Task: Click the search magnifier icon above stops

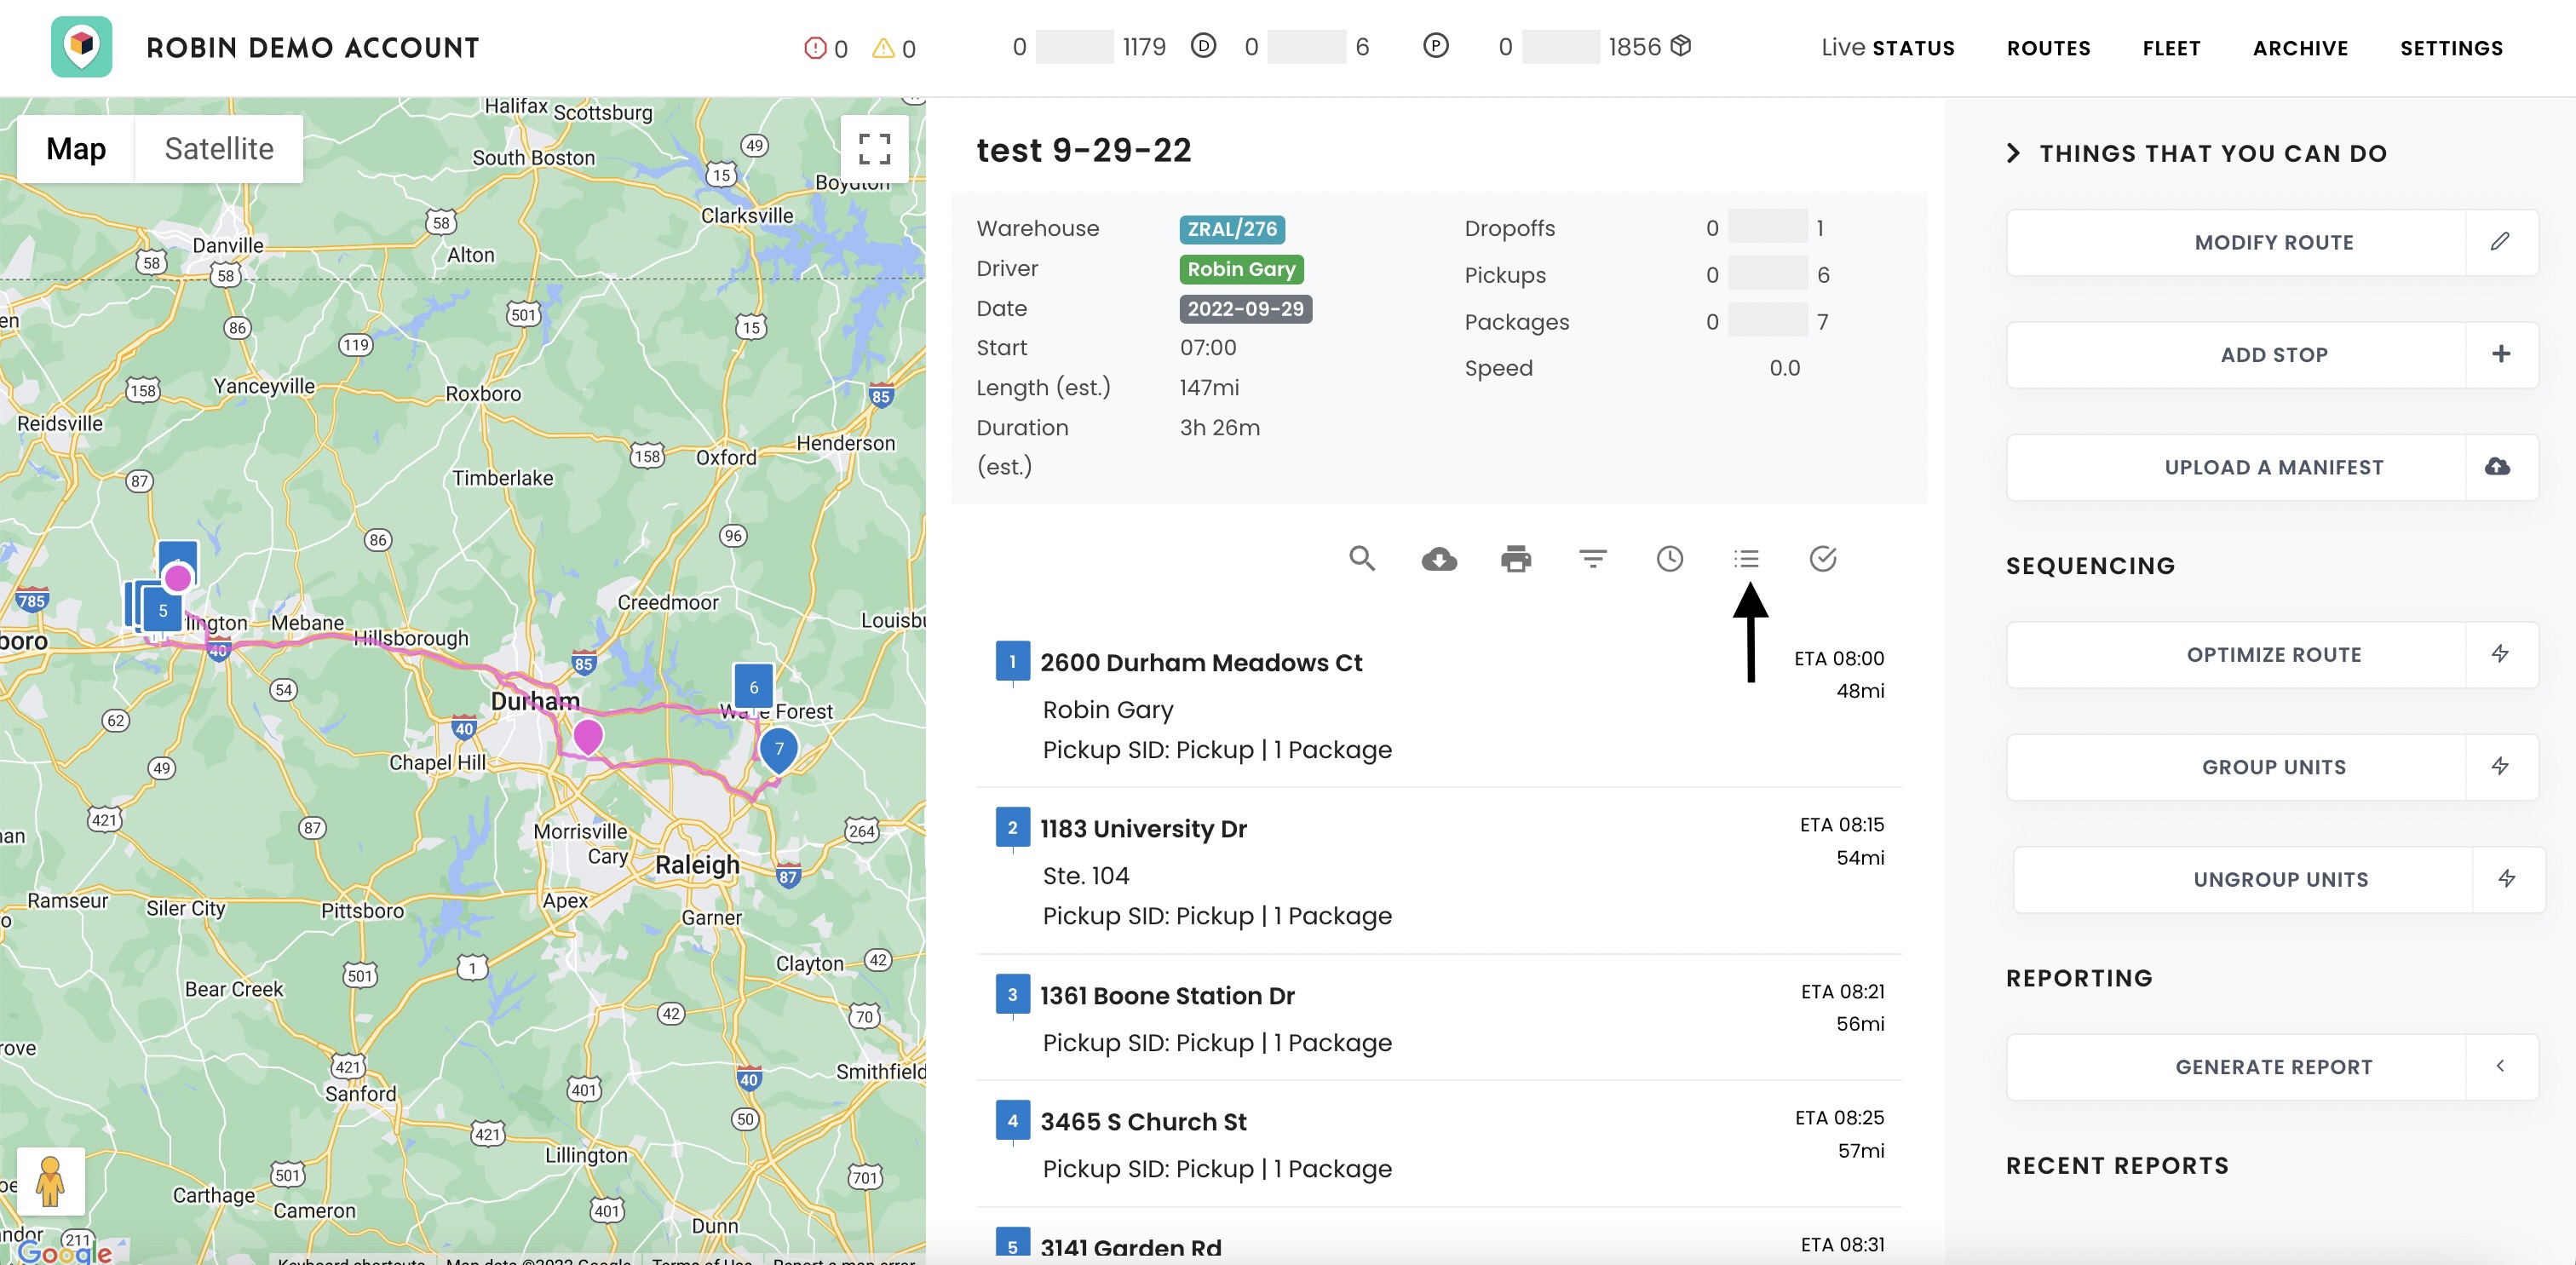Action: (x=1362, y=558)
